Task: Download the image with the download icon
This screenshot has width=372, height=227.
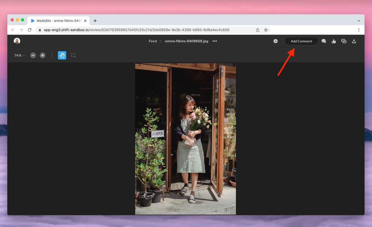Action: (x=354, y=41)
